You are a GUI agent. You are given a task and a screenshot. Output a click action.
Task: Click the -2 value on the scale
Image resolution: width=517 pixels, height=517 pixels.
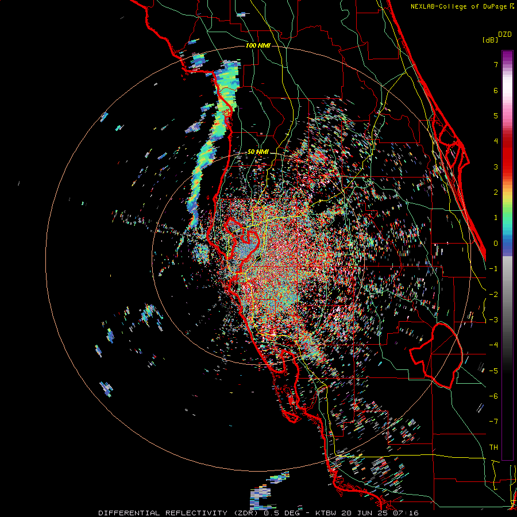(493, 294)
